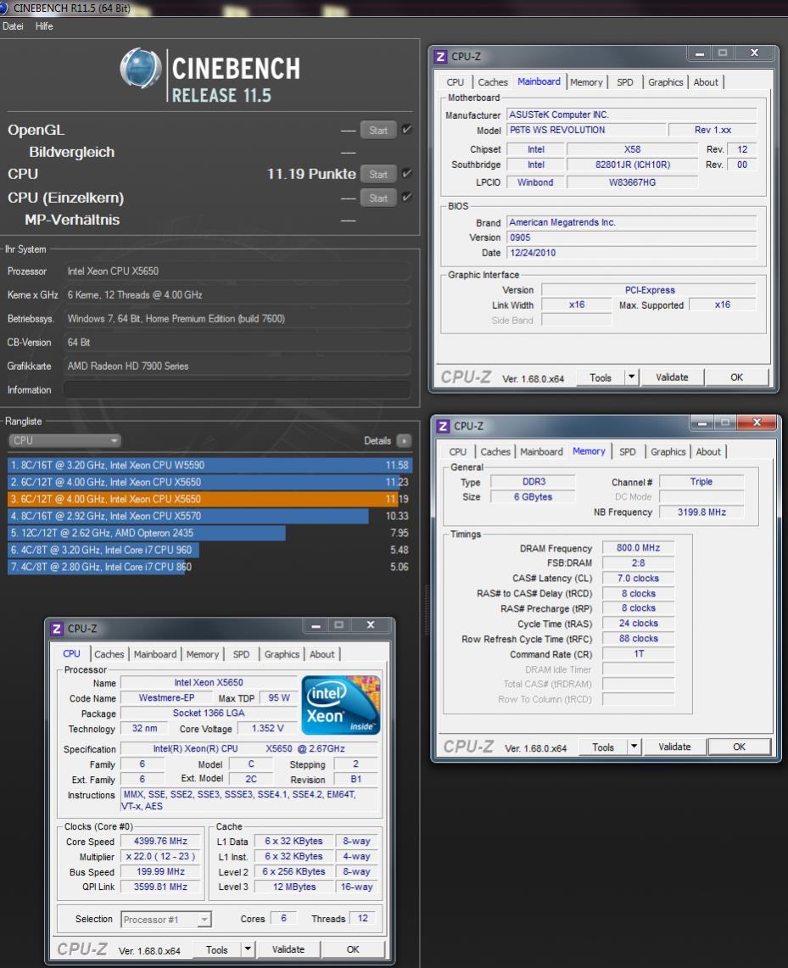The width and height of the screenshot is (788, 968).
Task: Click the CPU-Z Z icon in Memory window title
Action: click(x=443, y=426)
